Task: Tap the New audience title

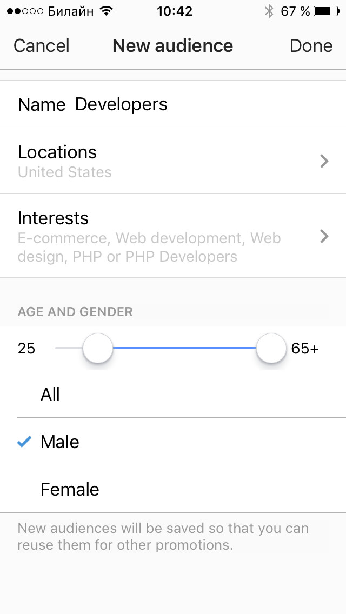Action: point(172,46)
